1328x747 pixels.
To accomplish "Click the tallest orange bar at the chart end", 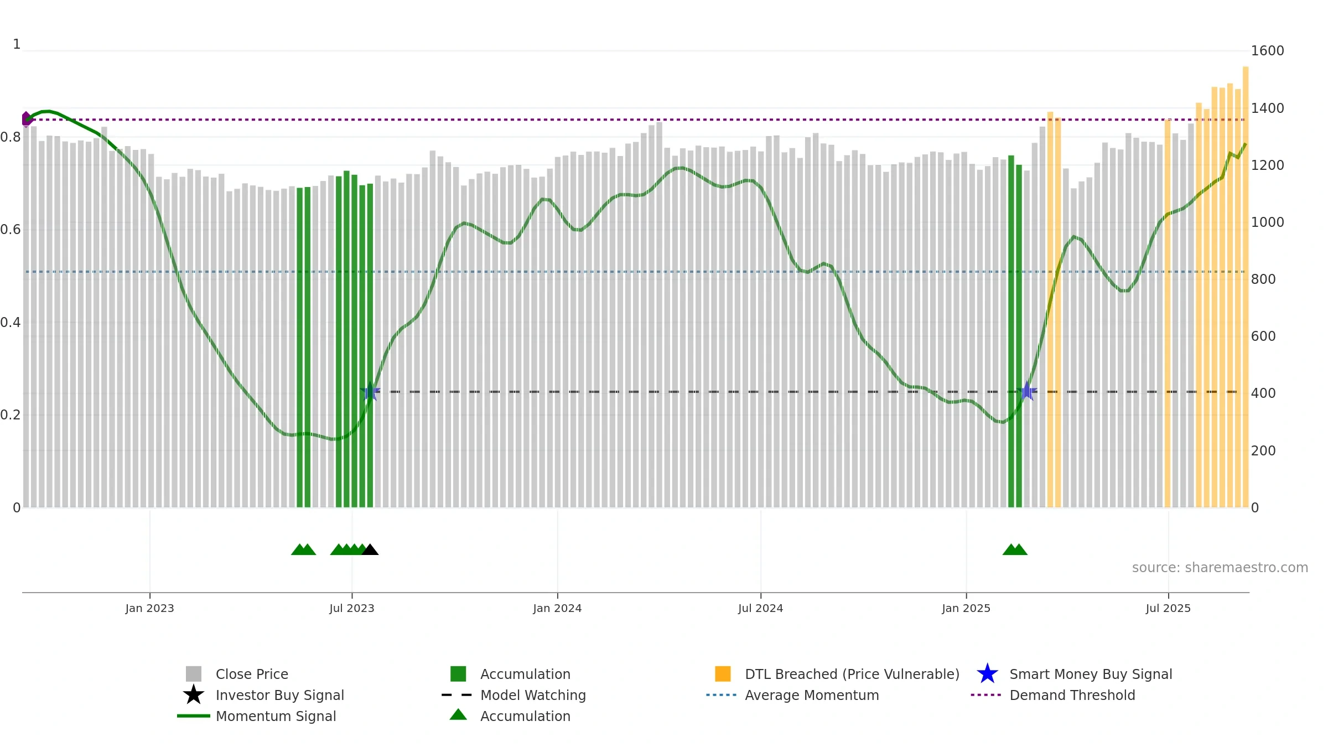I will click(x=1246, y=287).
